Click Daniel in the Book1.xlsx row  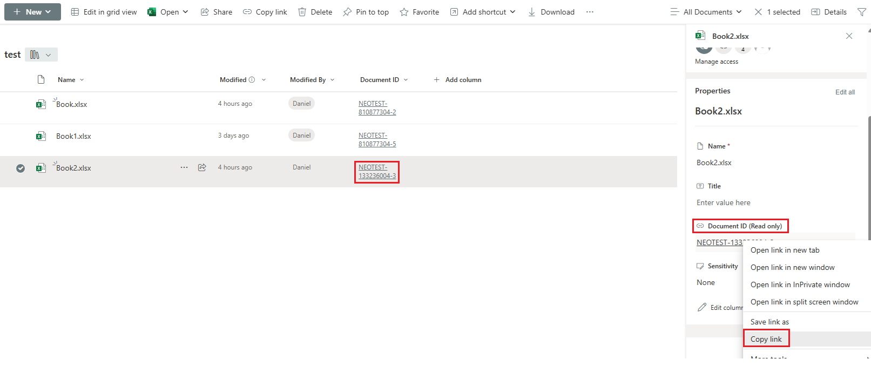point(301,135)
